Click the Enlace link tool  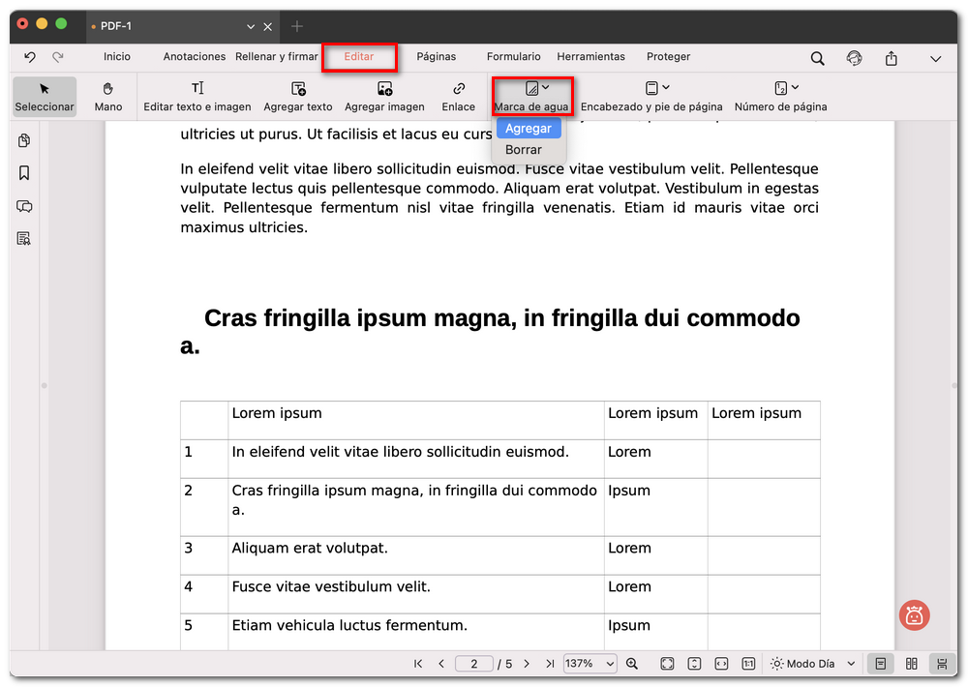pyautogui.click(x=458, y=96)
